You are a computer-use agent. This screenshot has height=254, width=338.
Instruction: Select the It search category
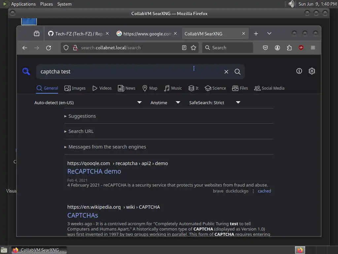tap(193, 88)
